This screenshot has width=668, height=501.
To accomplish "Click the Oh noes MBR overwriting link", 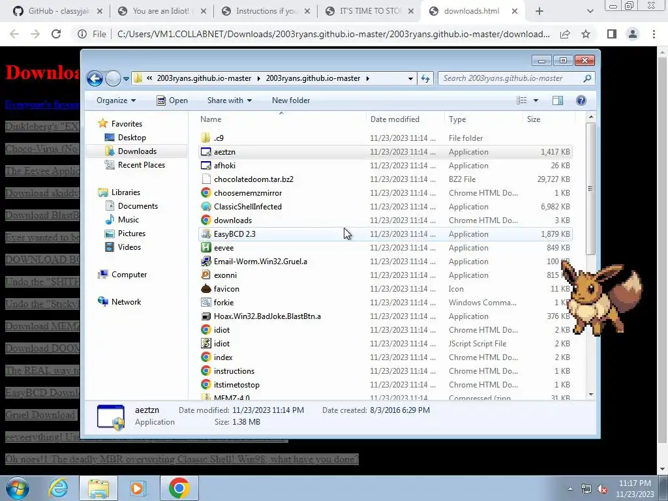I will [182, 459].
